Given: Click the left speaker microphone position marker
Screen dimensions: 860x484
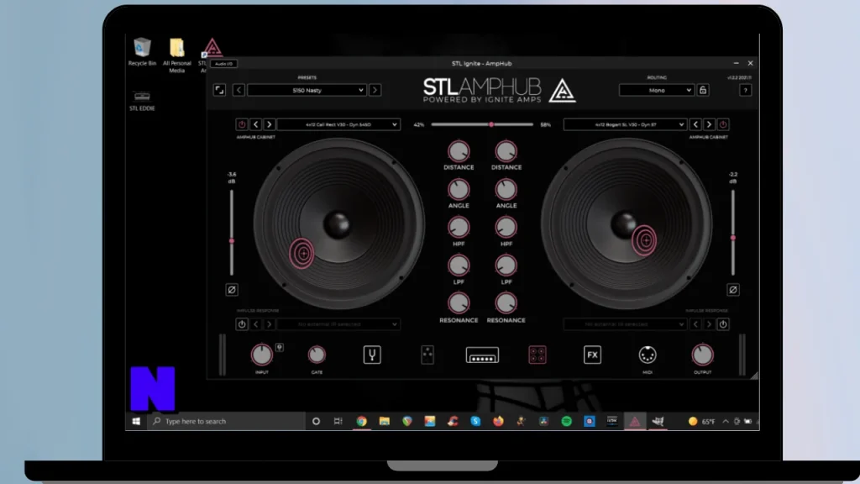Looking at the screenshot, I should [x=302, y=253].
